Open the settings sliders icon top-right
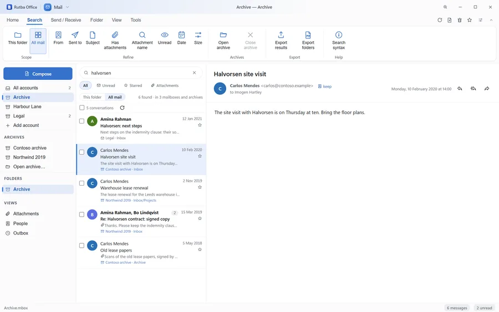This screenshot has height=312, width=499. (480, 20)
